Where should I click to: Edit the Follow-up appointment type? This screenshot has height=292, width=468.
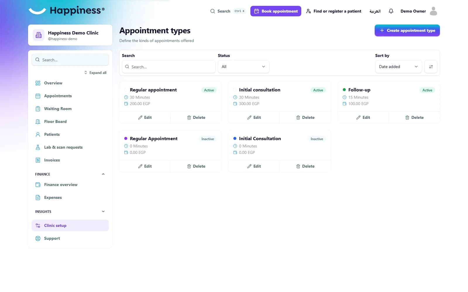(x=363, y=117)
